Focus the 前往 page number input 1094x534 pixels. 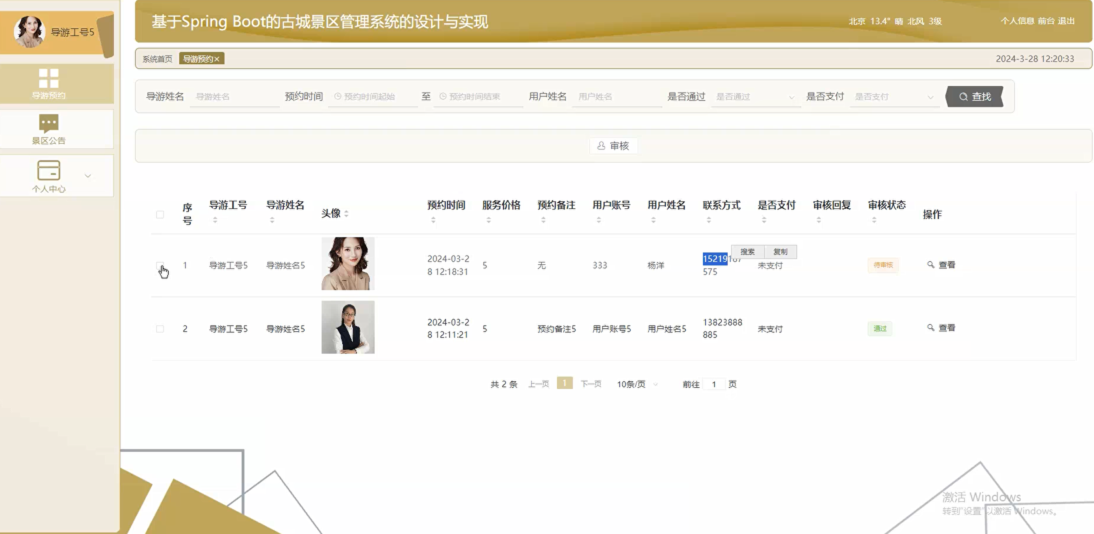tap(714, 384)
